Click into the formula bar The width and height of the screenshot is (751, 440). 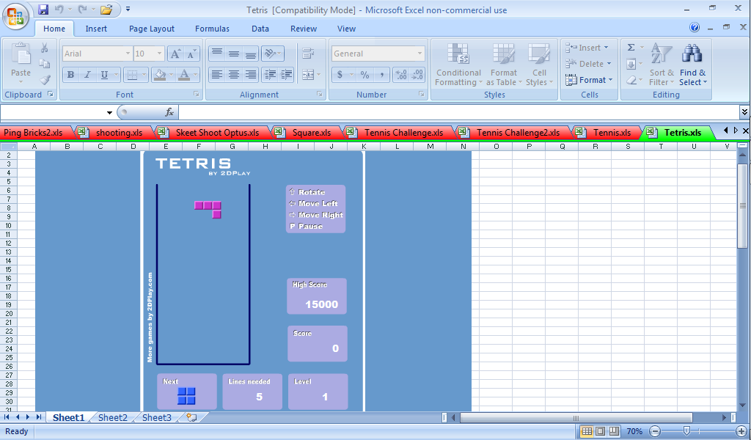click(459, 112)
